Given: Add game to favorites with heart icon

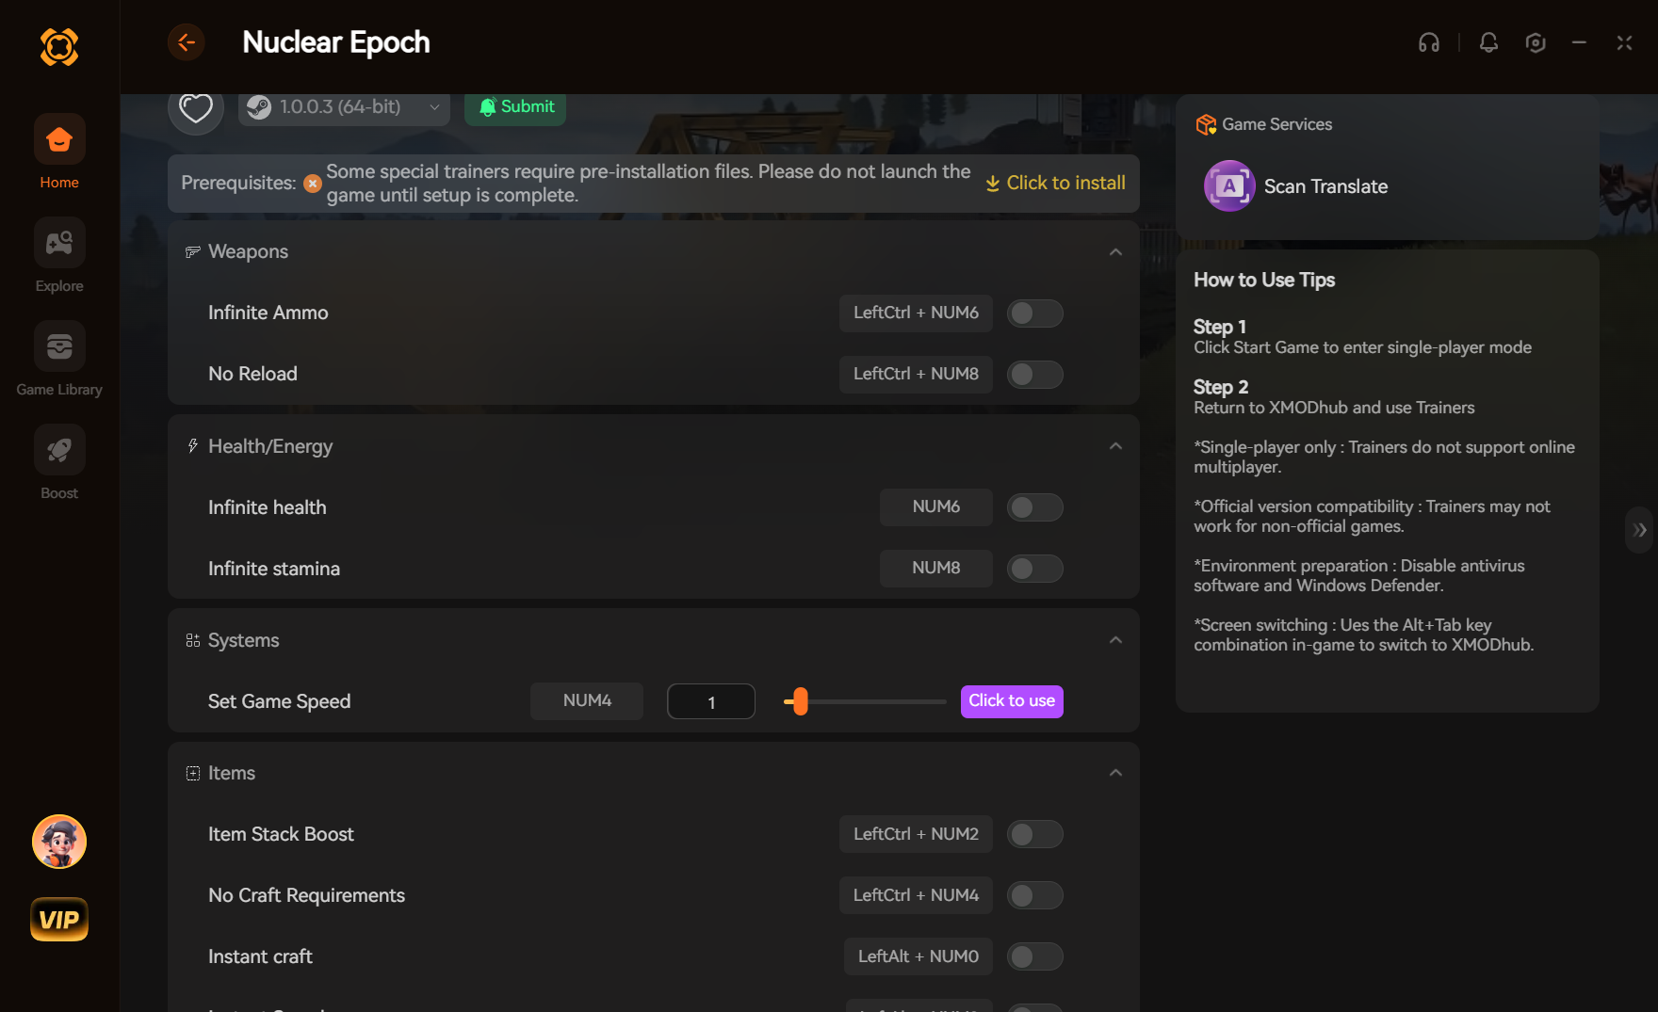Looking at the screenshot, I should 196,107.
